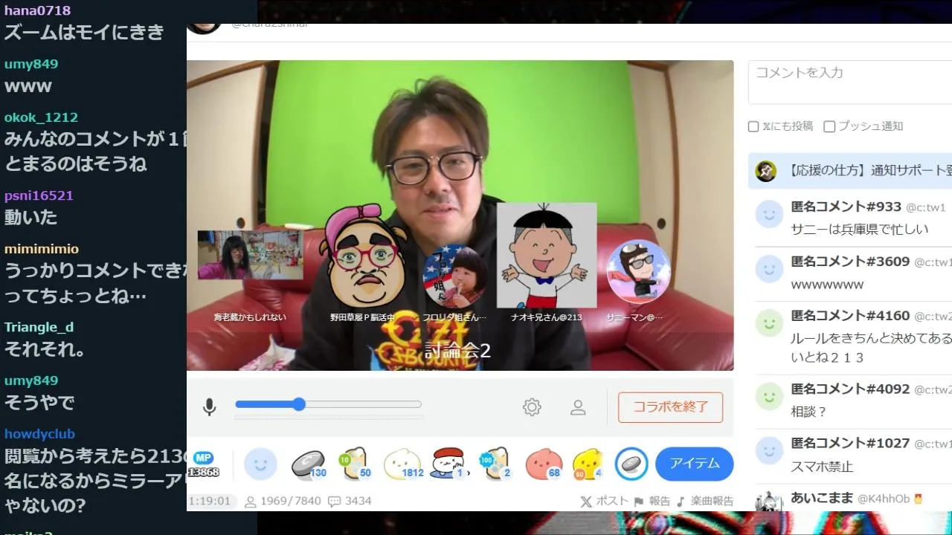This screenshot has height=535, width=952.
Task: Click avatar of 匿名コメント#933
Action: point(769,215)
